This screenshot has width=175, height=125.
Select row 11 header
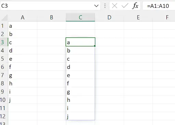(4, 108)
